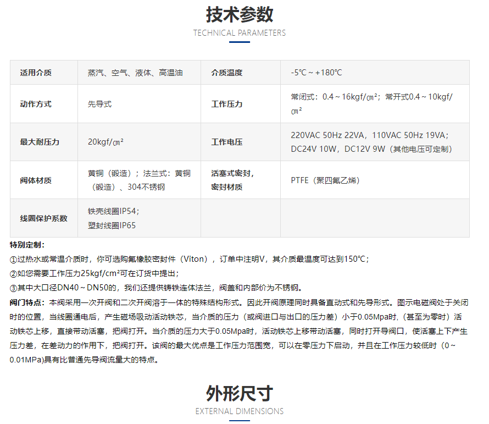Click the 最大耐压力 label cell

pyautogui.click(x=40, y=142)
